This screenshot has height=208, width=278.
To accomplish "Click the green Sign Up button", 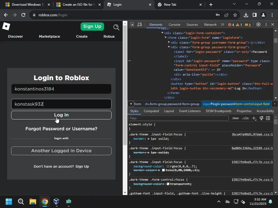I will pyautogui.click(x=92, y=27).
